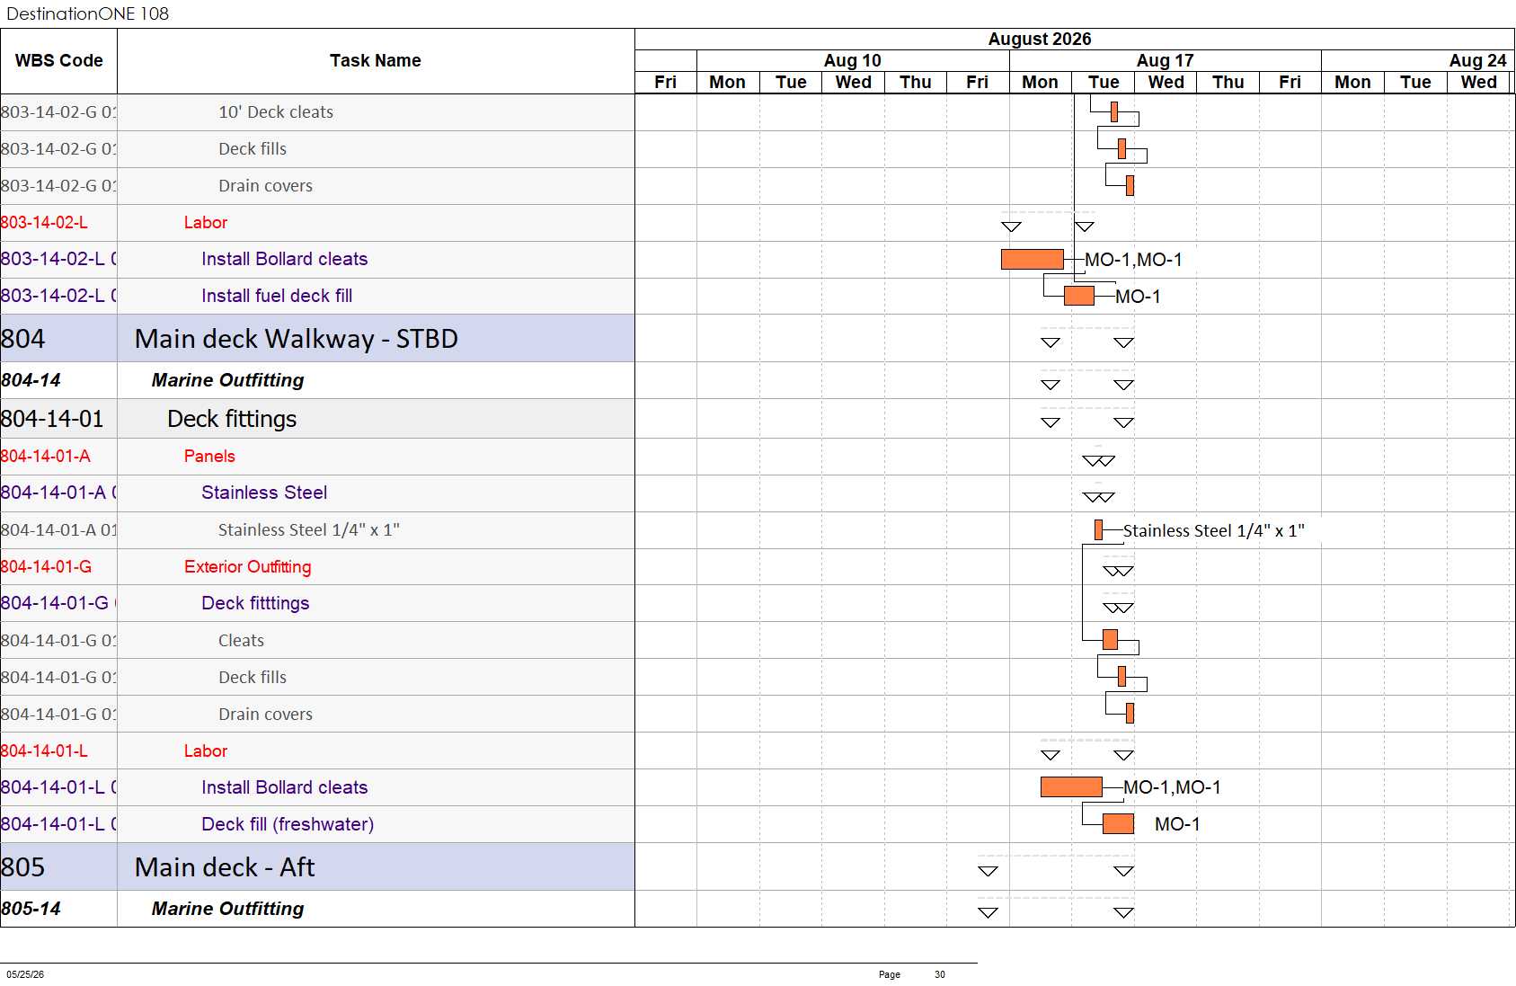The image size is (1516, 986).
Task: Click the Aug 17 week header
Action: pos(1165,60)
